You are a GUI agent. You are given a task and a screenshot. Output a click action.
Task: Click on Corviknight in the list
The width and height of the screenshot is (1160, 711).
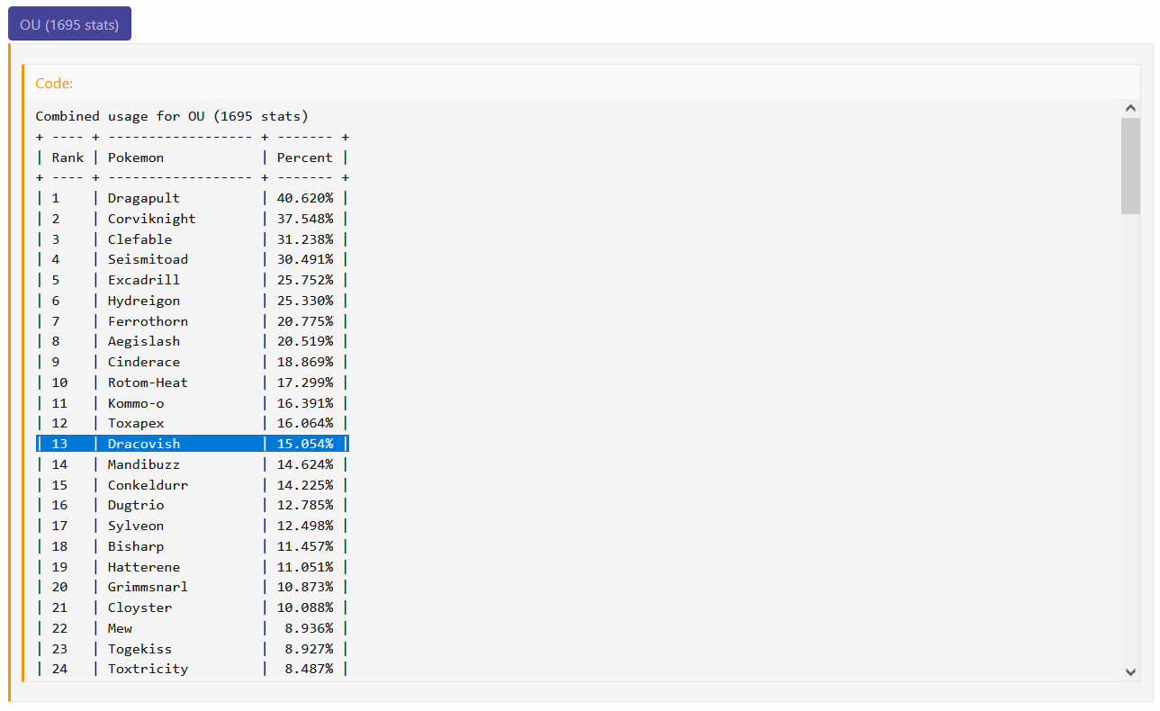pos(152,219)
